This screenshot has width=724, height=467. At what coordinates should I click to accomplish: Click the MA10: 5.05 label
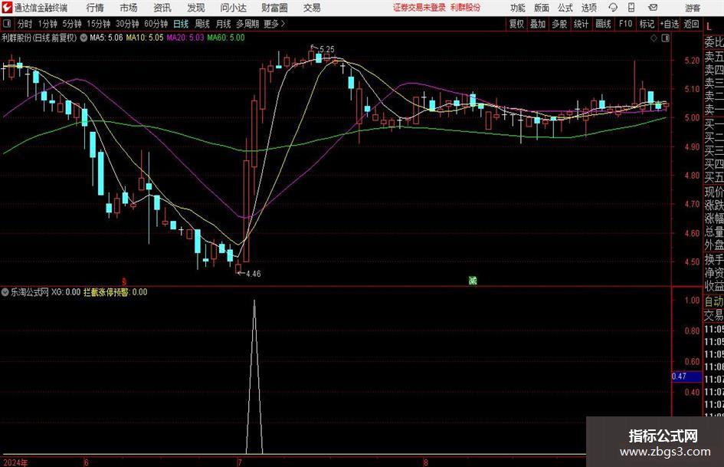point(145,38)
